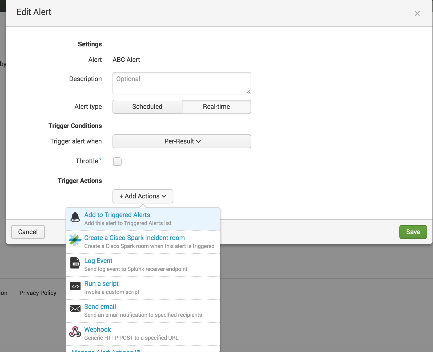
Task: Enable the Throttle checkbox
Action: point(117,162)
